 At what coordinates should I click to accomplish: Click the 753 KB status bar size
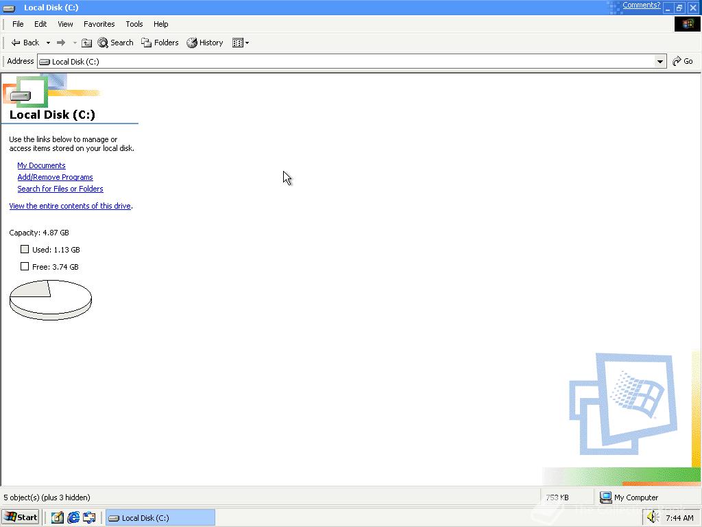[x=557, y=497]
